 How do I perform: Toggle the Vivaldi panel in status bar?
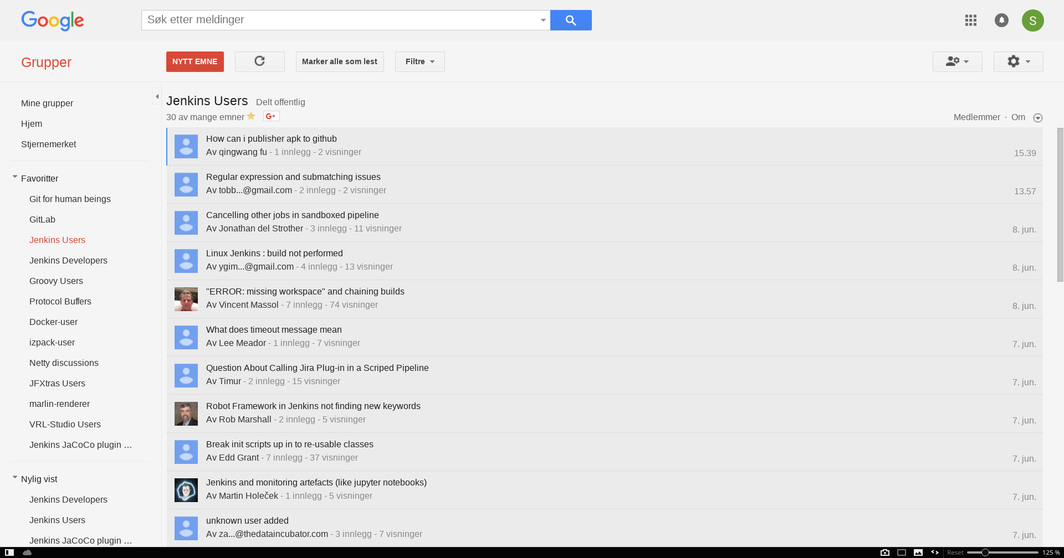click(x=9, y=552)
